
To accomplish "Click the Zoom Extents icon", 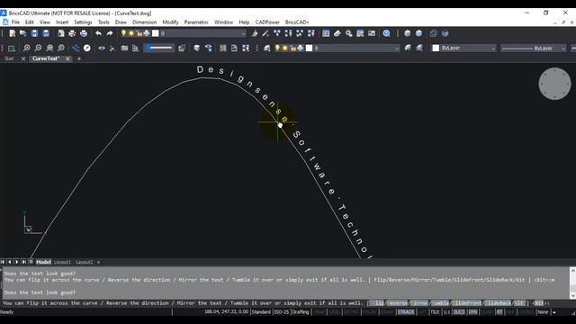I will coord(49,48).
